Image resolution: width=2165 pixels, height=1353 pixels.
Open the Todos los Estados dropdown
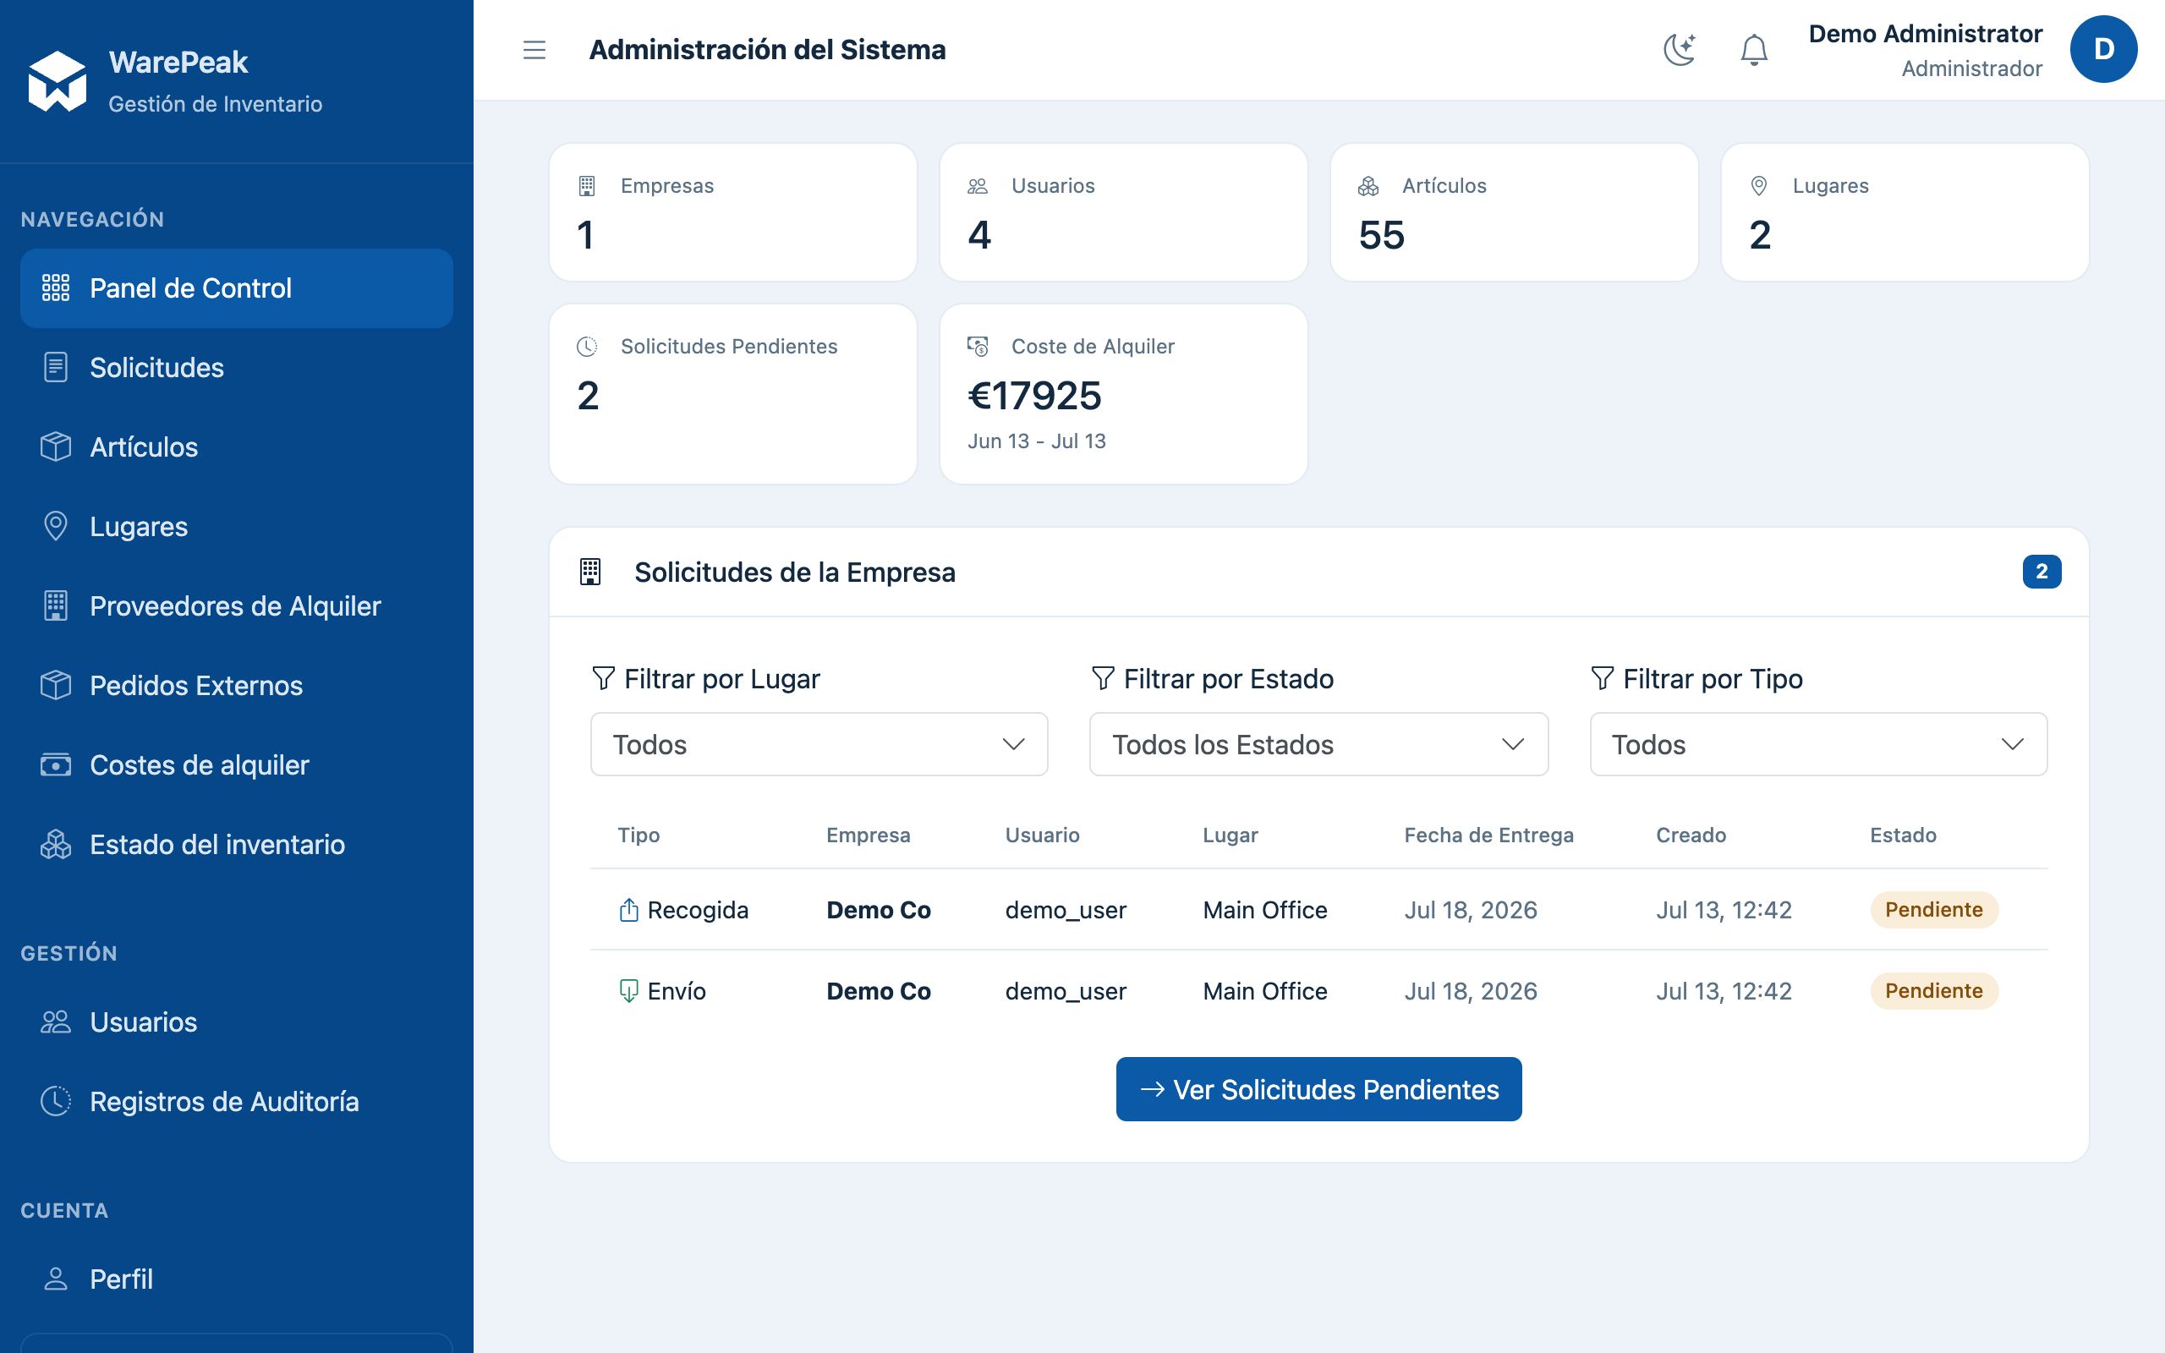point(1318,744)
